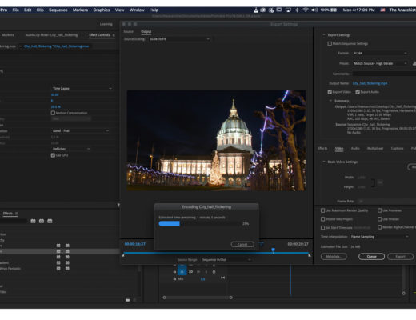
Task: Check the Set Start Timecode option
Action: [x=322, y=227]
